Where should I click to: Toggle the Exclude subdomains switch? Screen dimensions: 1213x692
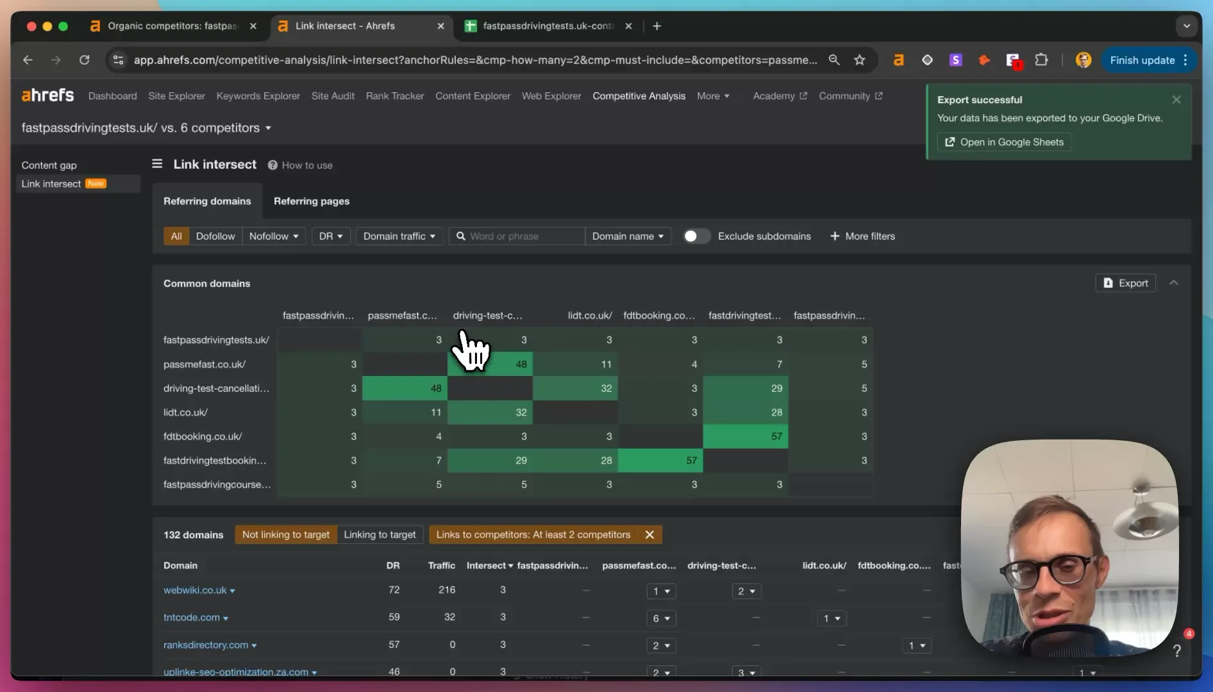pyautogui.click(x=696, y=236)
